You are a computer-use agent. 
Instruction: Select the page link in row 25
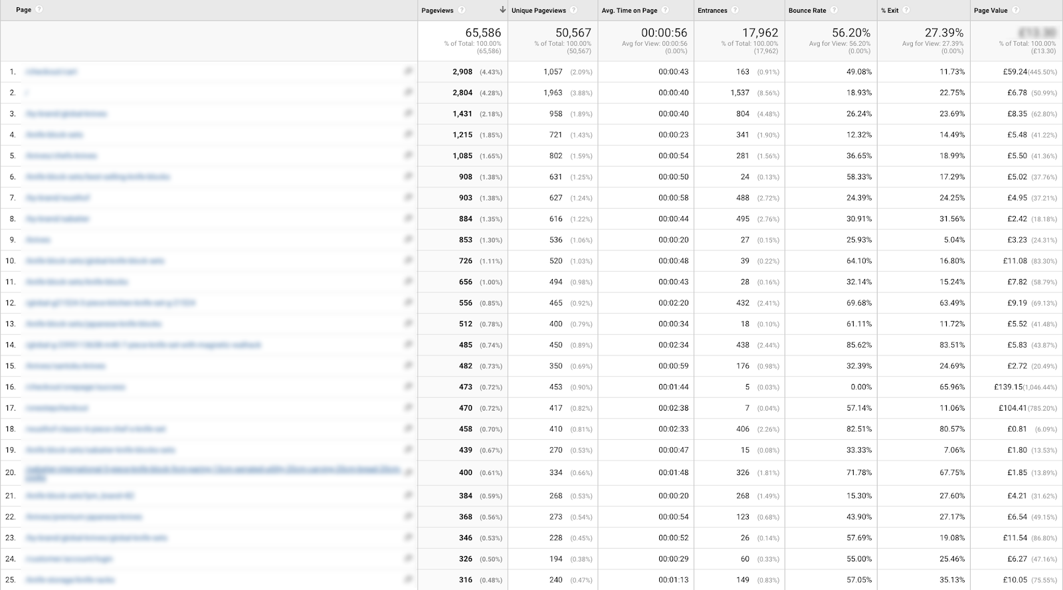tap(70, 580)
